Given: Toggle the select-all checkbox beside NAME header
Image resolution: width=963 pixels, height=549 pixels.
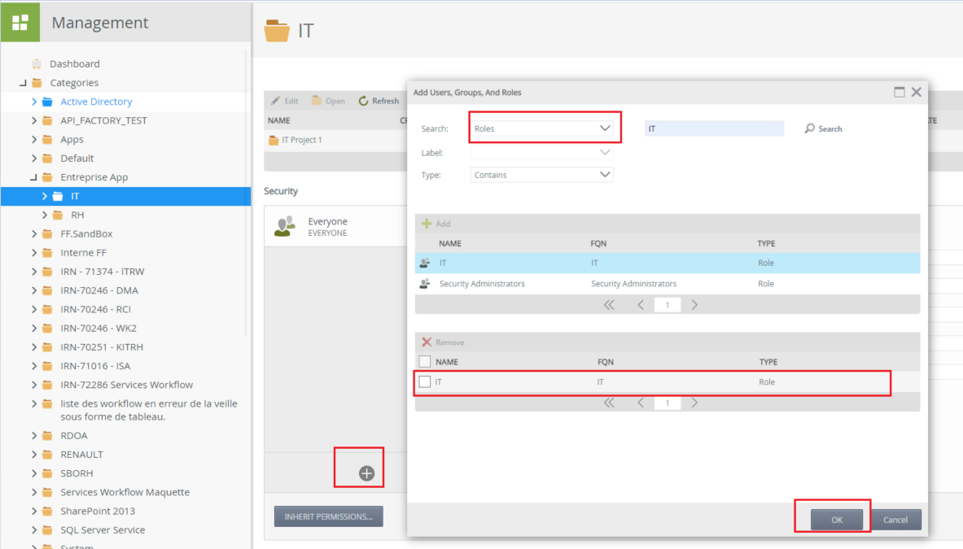Looking at the screenshot, I should [x=424, y=362].
